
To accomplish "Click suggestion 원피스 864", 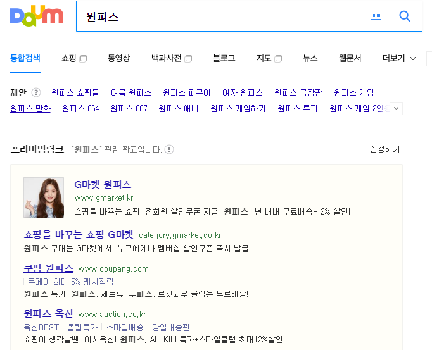I will click(80, 108).
